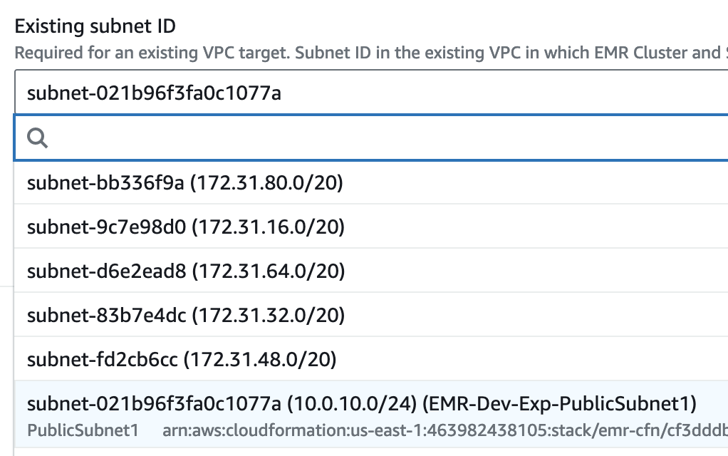Select subnet-9c7e98d0 (172.31.16.0/20)

click(x=371, y=227)
